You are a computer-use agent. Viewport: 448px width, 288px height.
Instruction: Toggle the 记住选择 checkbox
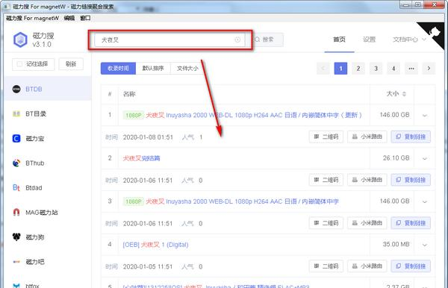point(19,64)
